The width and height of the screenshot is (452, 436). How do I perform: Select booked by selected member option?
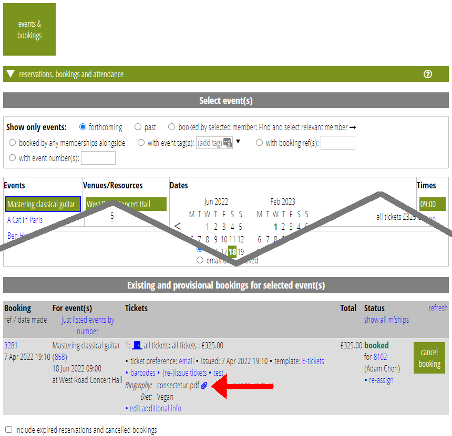[x=171, y=127]
